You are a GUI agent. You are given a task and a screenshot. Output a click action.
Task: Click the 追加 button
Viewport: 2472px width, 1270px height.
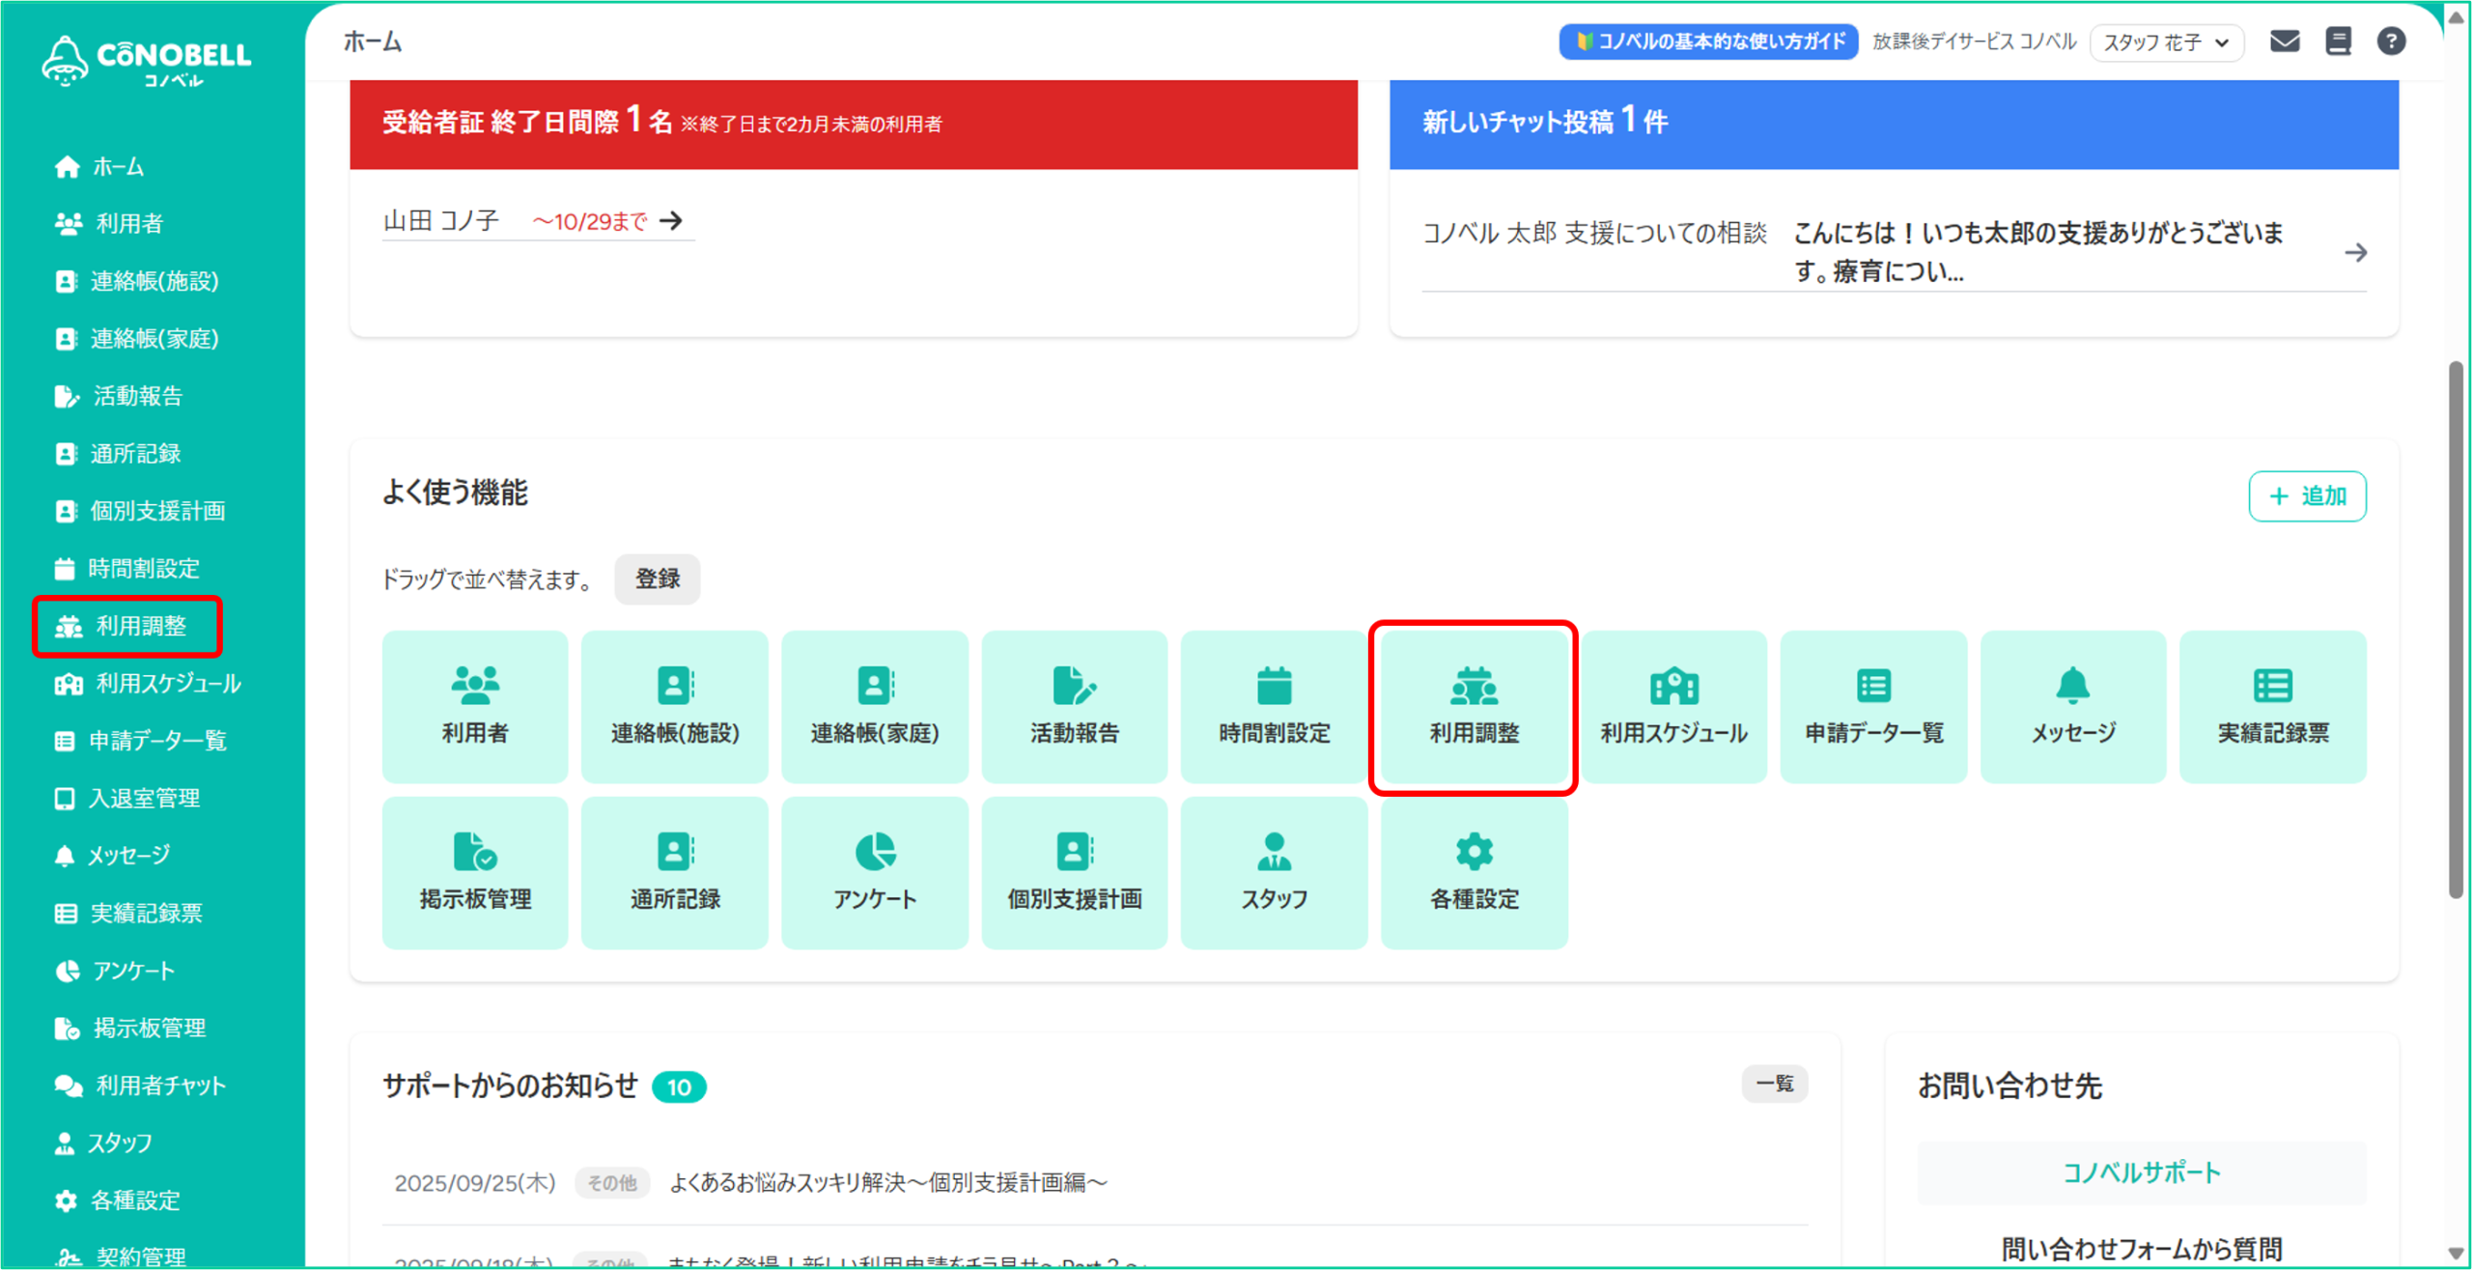2306,496
